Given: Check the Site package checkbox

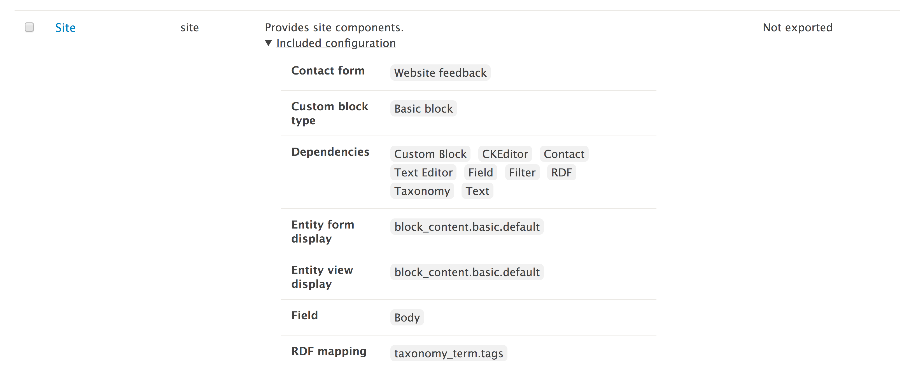Looking at the screenshot, I should [x=29, y=27].
